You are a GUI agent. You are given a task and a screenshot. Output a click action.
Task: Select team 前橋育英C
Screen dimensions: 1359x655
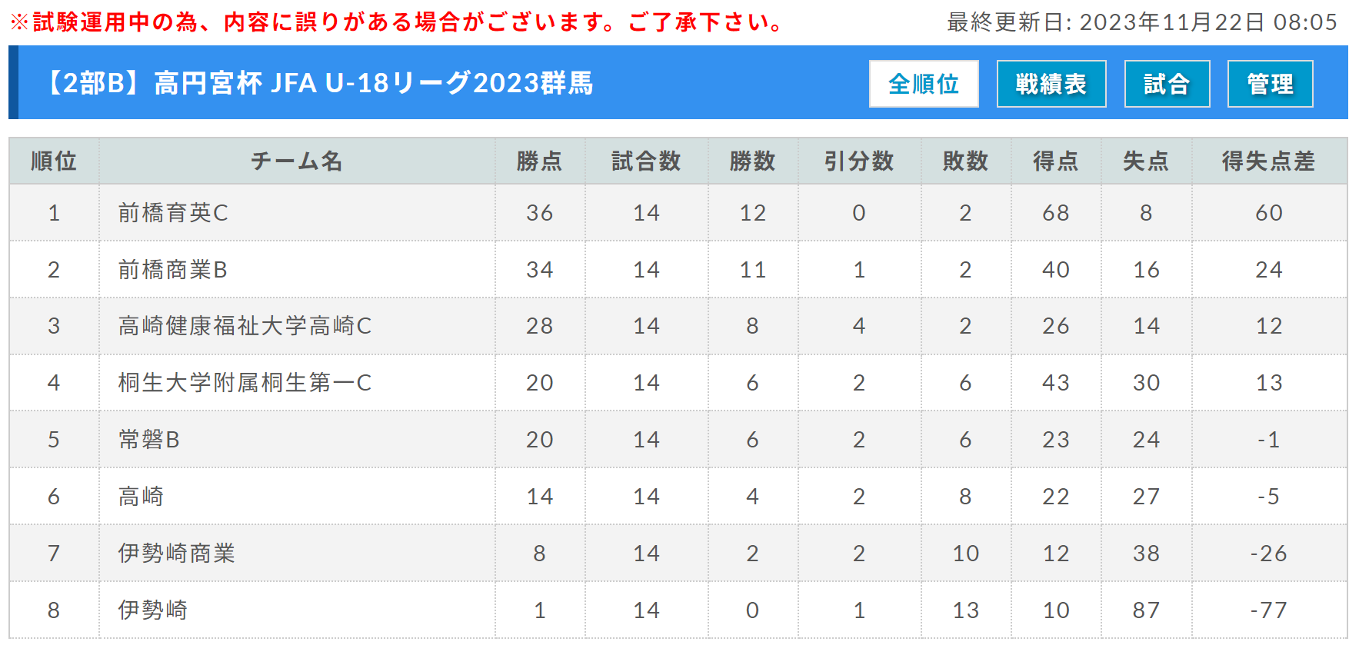coord(173,213)
